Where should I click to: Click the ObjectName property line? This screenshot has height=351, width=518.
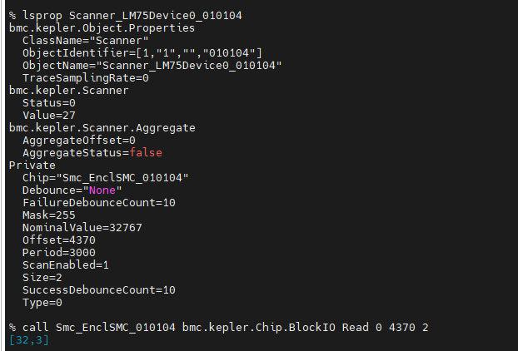point(152,65)
